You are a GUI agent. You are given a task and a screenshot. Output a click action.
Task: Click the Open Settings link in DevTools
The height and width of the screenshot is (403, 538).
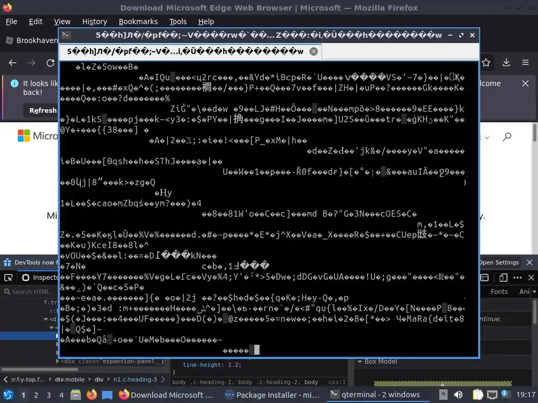tap(499, 262)
